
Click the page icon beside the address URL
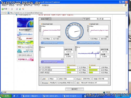9,13
